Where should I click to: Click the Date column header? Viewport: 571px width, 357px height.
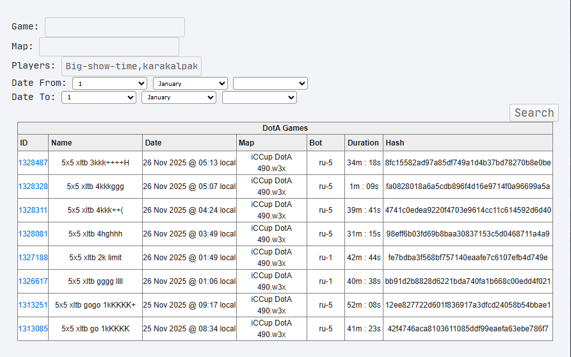click(x=189, y=142)
